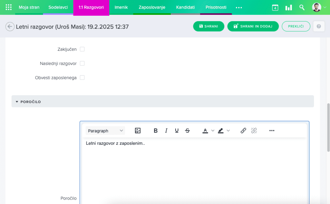
Task: Toggle the Zaključen checkbox
Action: (x=82, y=49)
